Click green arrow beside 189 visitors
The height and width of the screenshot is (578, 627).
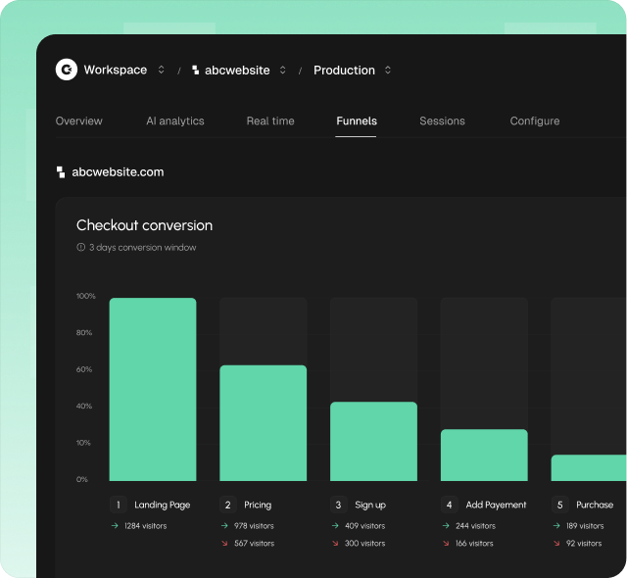pyautogui.click(x=556, y=526)
